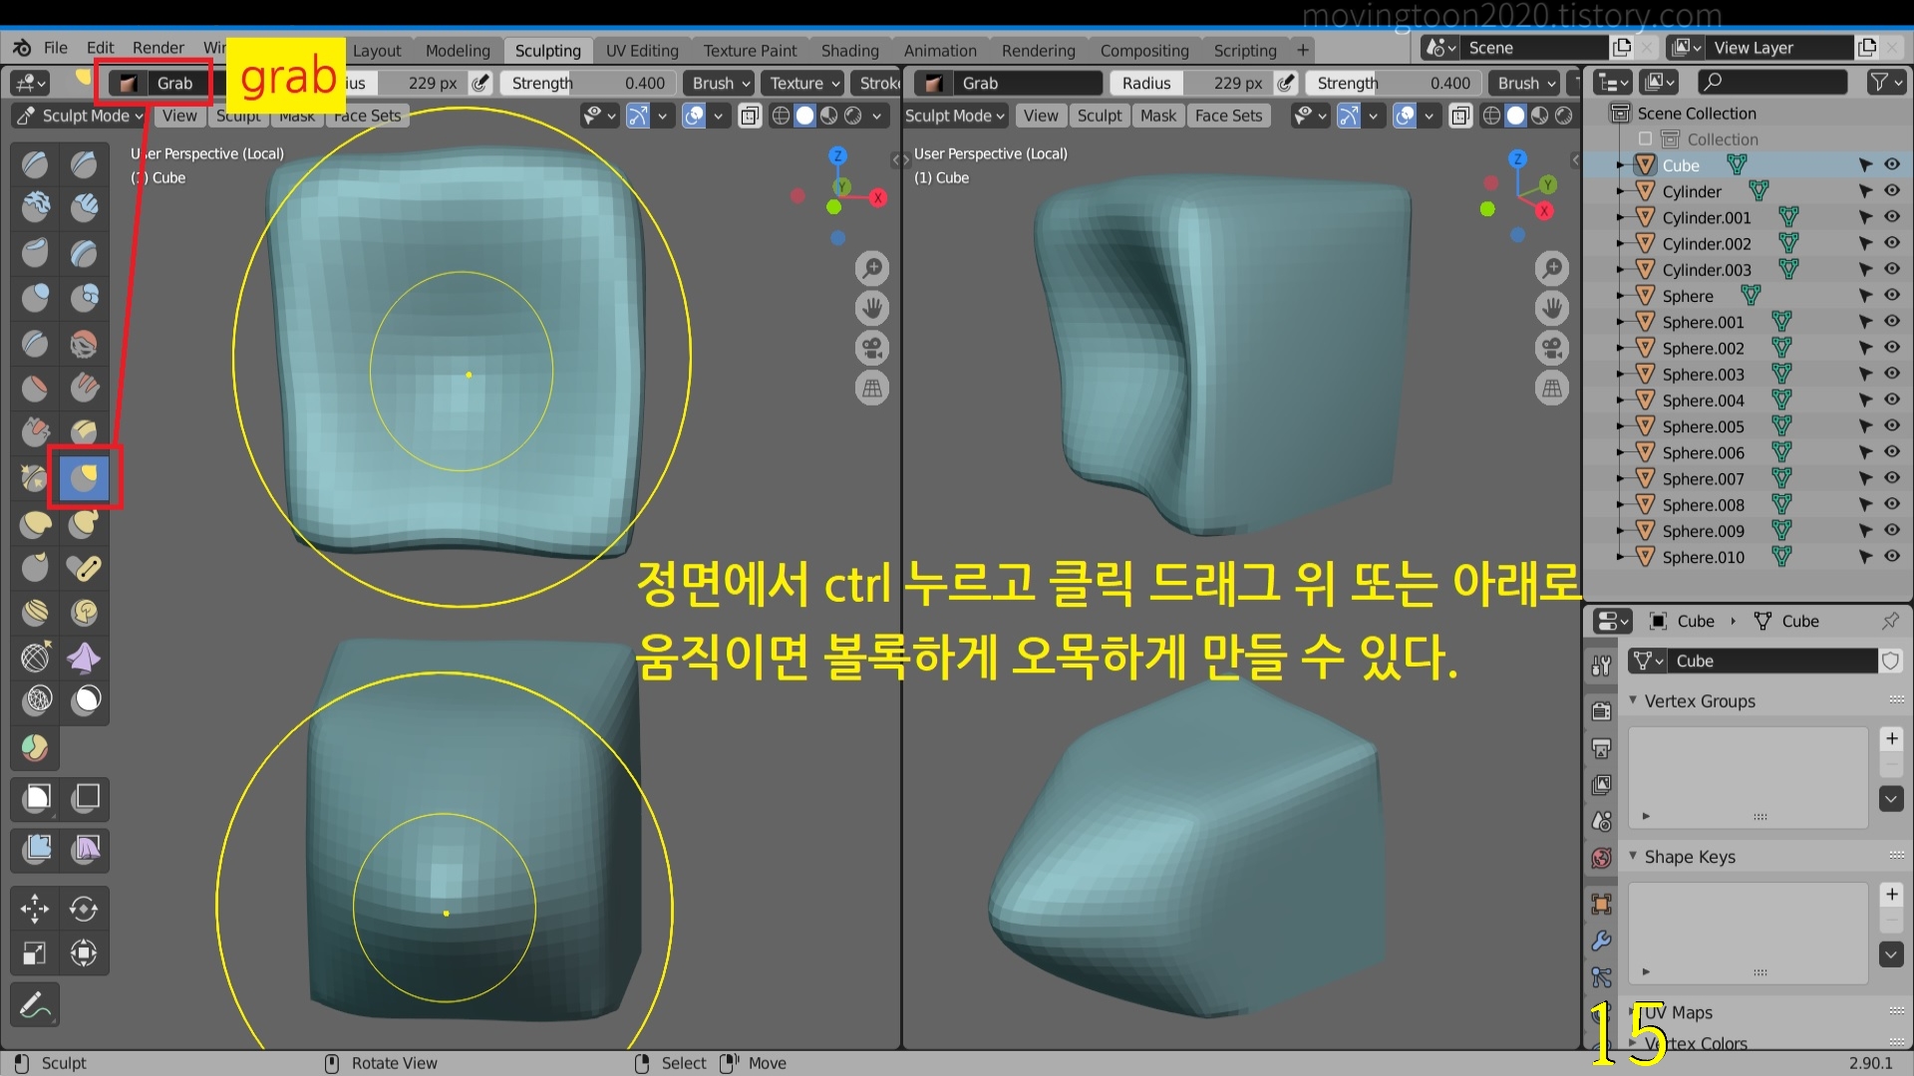The image size is (1914, 1076).
Task: Choose the Mesh Filter tool
Action: [x=36, y=849]
